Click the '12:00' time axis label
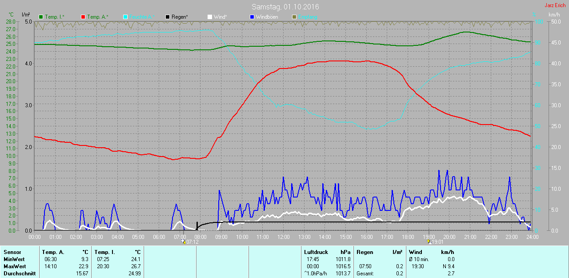Viewport: 569px width, 278px height. [x=283, y=237]
